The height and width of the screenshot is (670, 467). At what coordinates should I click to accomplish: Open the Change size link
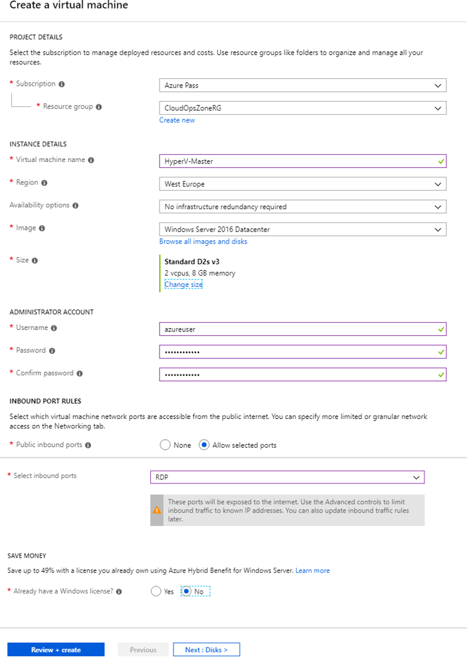(183, 285)
